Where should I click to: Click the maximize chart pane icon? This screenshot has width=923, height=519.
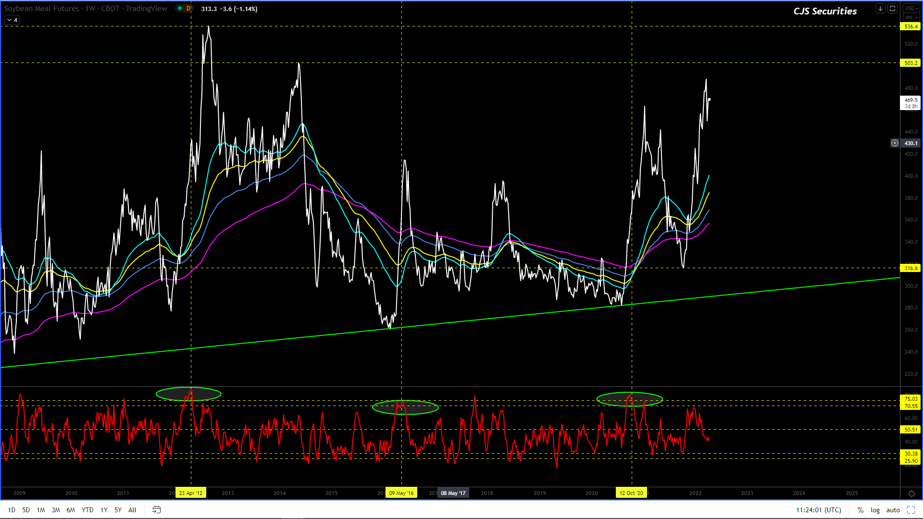[892, 9]
